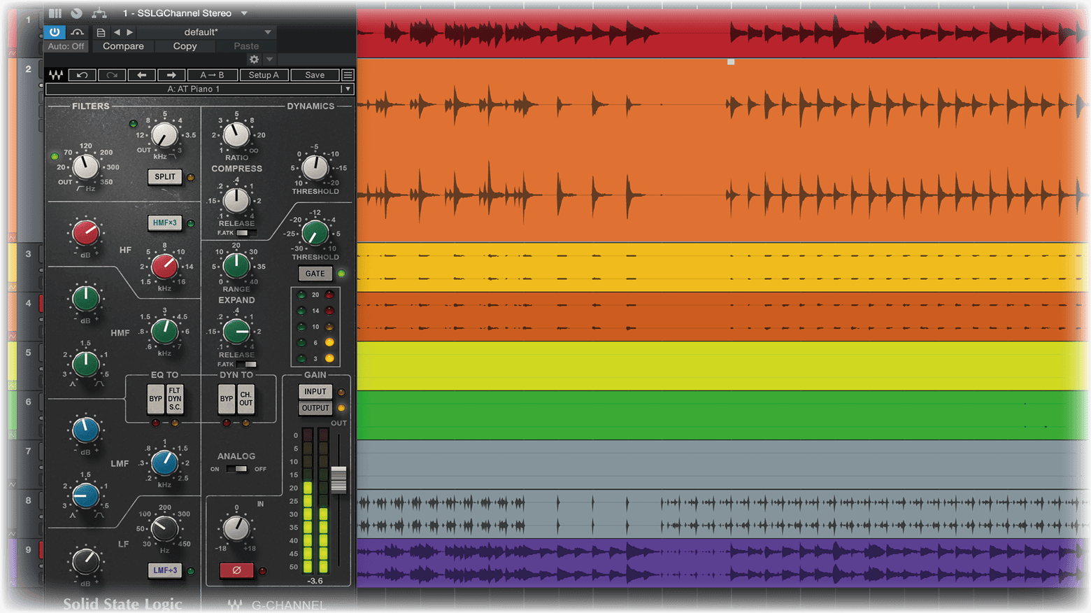The width and height of the screenshot is (1091, 613).
Task: Toggle FLT DYN S.C. button
Action: 174,399
